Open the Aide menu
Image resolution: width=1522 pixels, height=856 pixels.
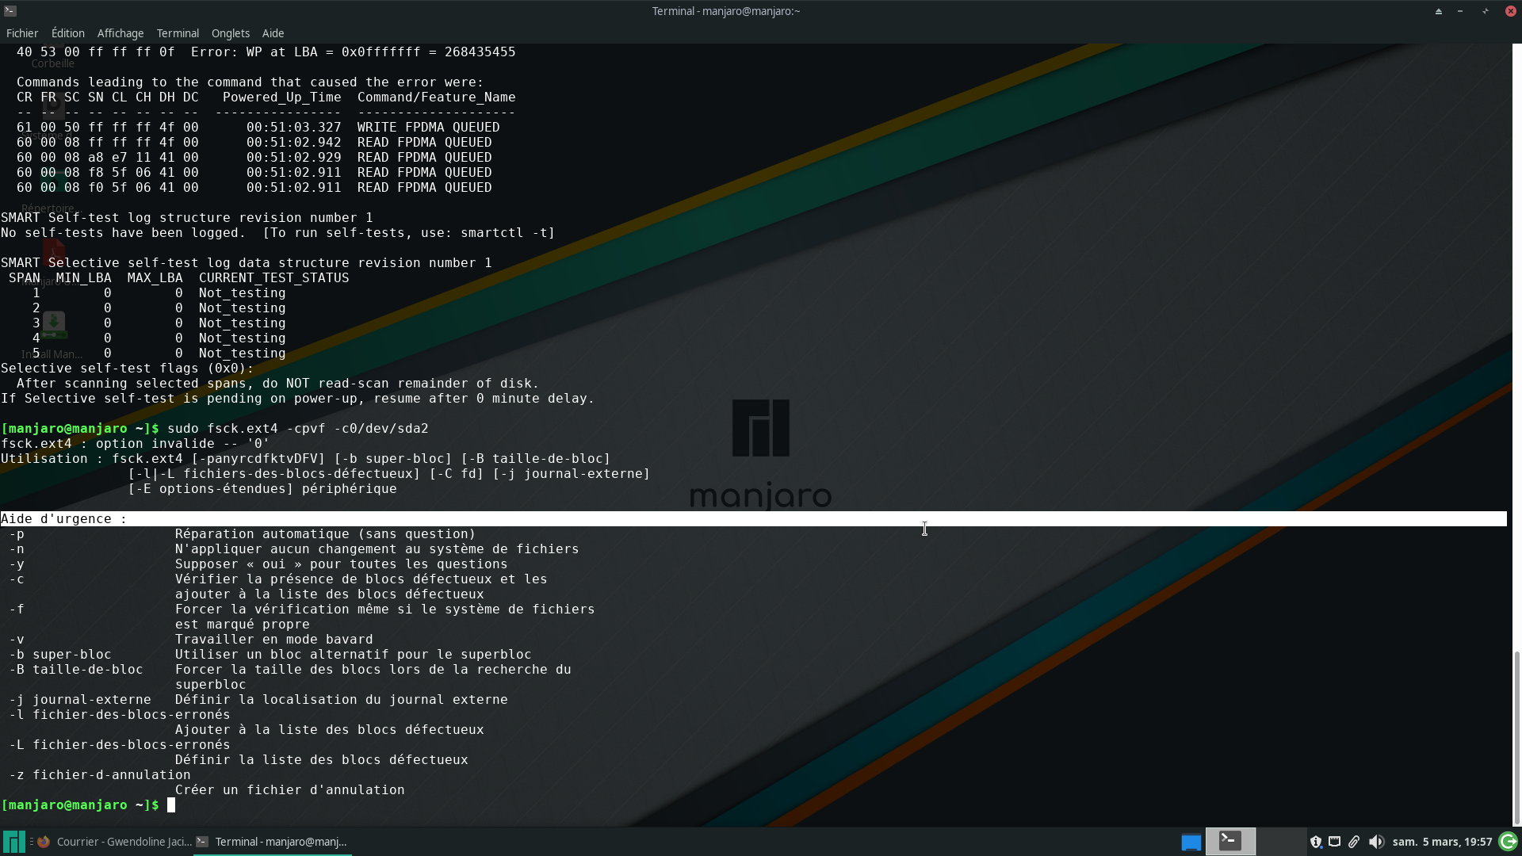[273, 33]
